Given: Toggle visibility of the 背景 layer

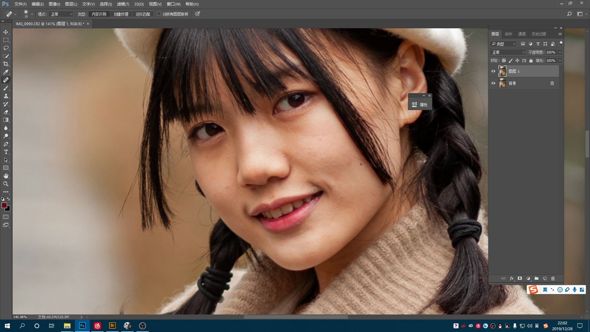Looking at the screenshot, I should pyautogui.click(x=494, y=83).
